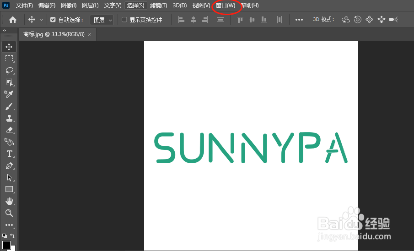Align top edges
The image size is (414, 251).
pyautogui.click(x=240, y=20)
